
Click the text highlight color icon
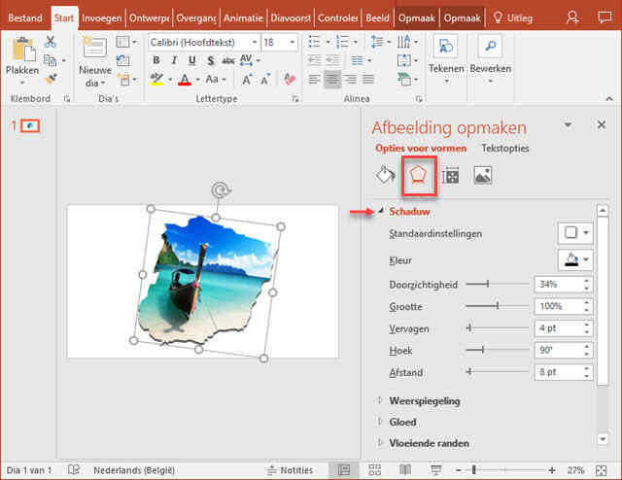pos(156,80)
